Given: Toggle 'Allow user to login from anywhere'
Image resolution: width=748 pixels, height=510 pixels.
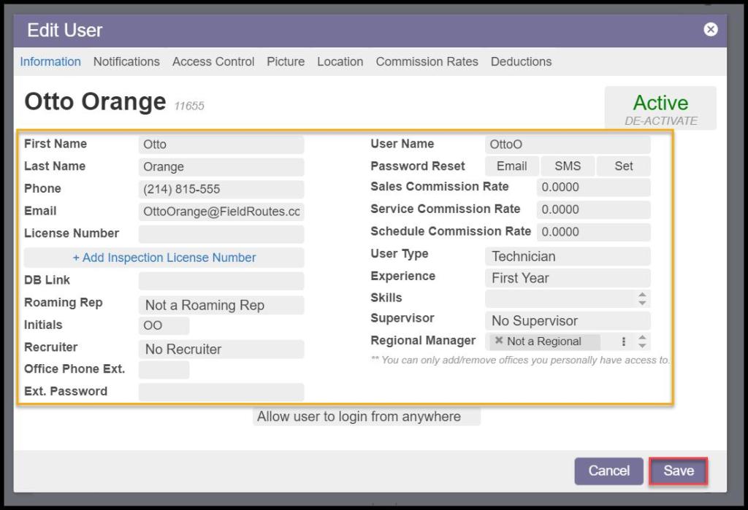Looking at the screenshot, I should coord(366,417).
